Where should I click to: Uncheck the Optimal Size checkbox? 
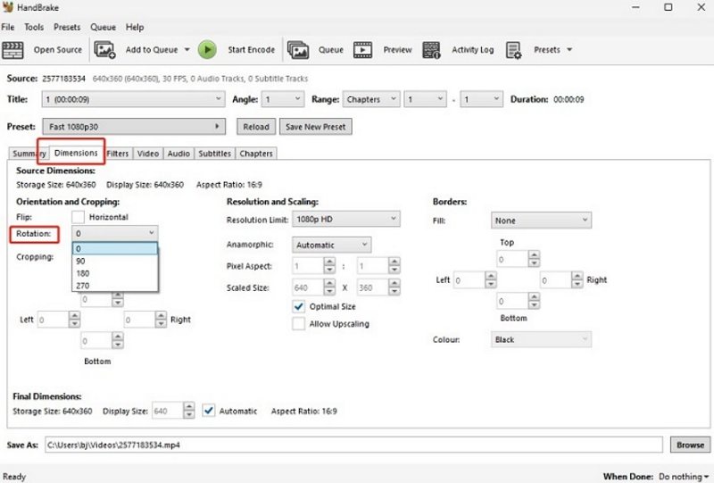pyautogui.click(x=299, y=306)
